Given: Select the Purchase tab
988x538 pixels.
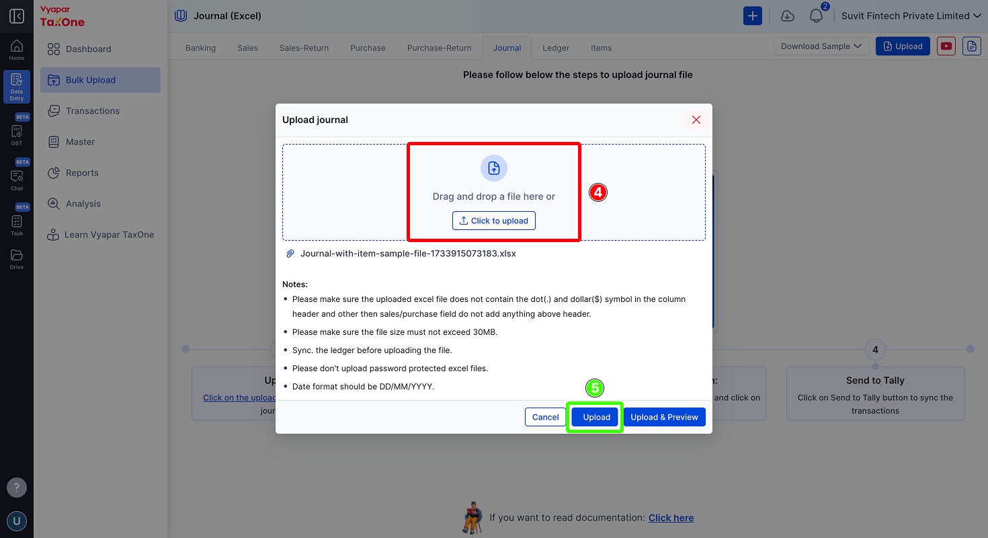Looking at the screenshot, I should pyautogui.click(x=368, y=48).
